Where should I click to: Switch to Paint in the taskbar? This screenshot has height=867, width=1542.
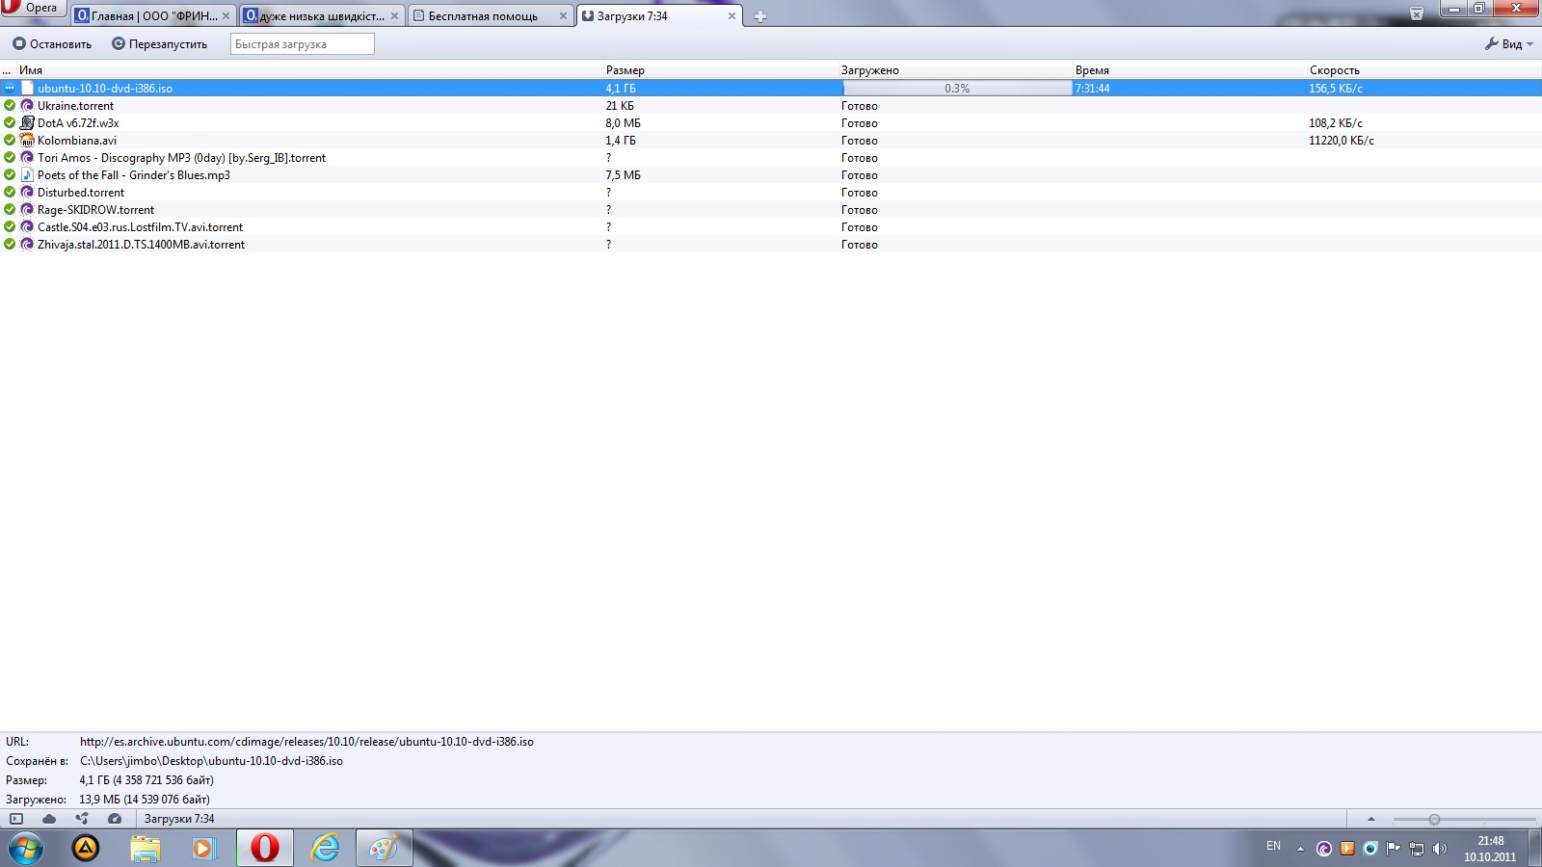384,849
